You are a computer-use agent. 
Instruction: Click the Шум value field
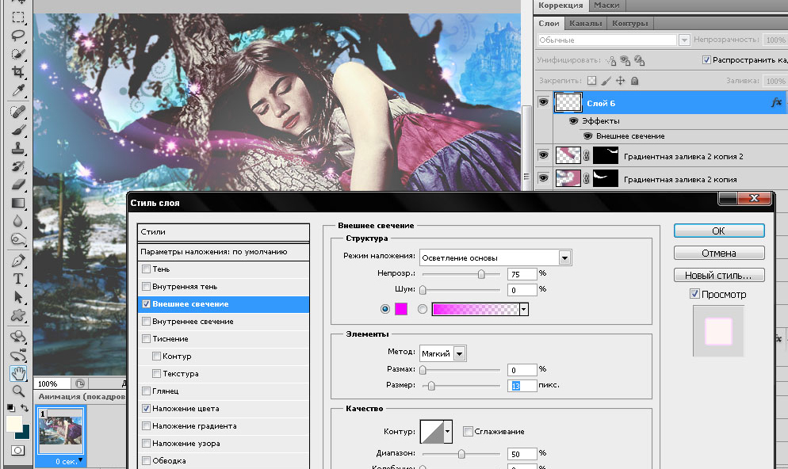[x=522, y=290]
